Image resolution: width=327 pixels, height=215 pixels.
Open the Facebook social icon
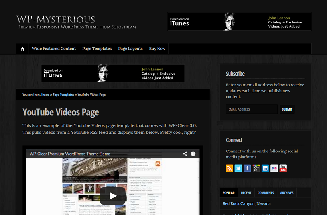click(247, 168)
